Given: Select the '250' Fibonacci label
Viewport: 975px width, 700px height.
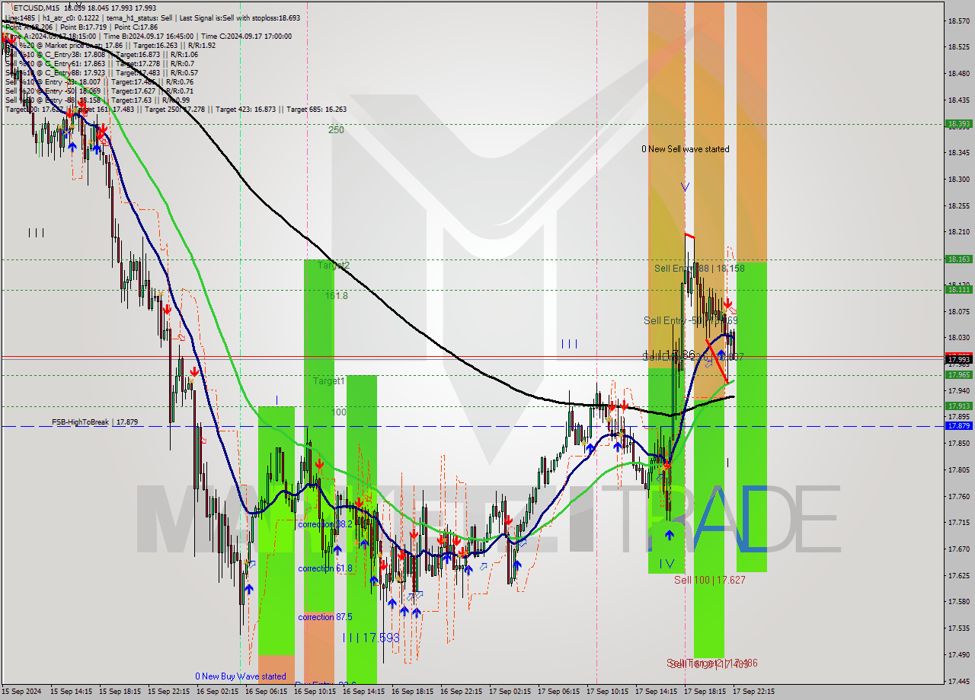Looking at the screenshot, I should (x=336, y=130).
